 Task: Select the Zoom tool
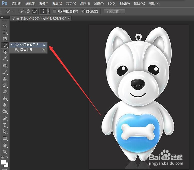5,152
